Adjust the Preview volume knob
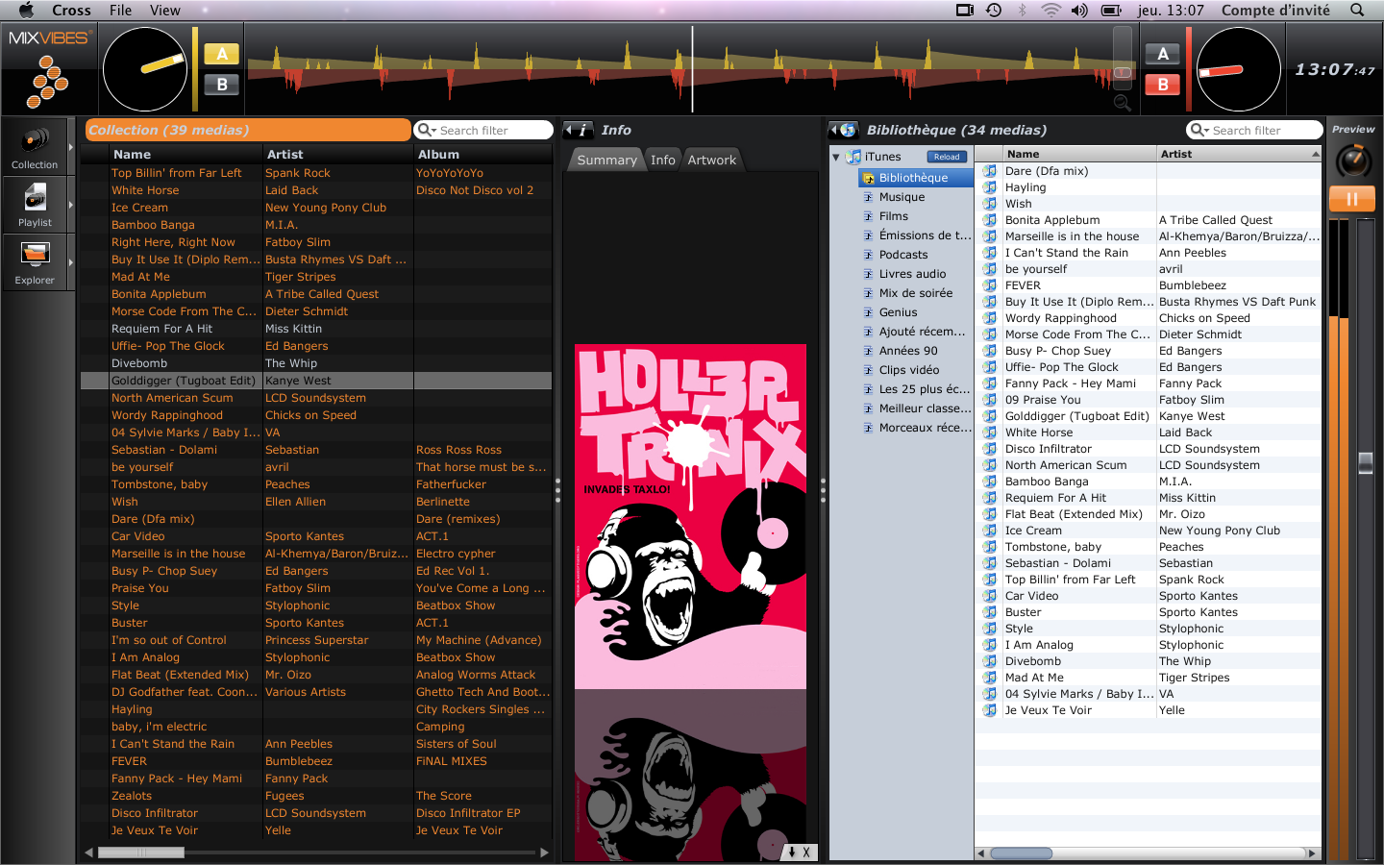 point(1353,161)
